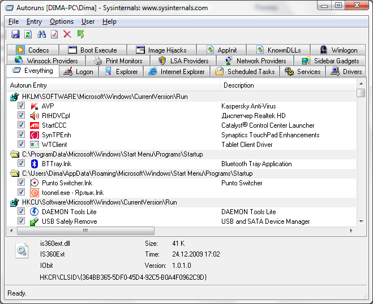The image size is (373, 304).
Task: Click the SynTPEnh Synaptics icon
Action: click(35, 135)
